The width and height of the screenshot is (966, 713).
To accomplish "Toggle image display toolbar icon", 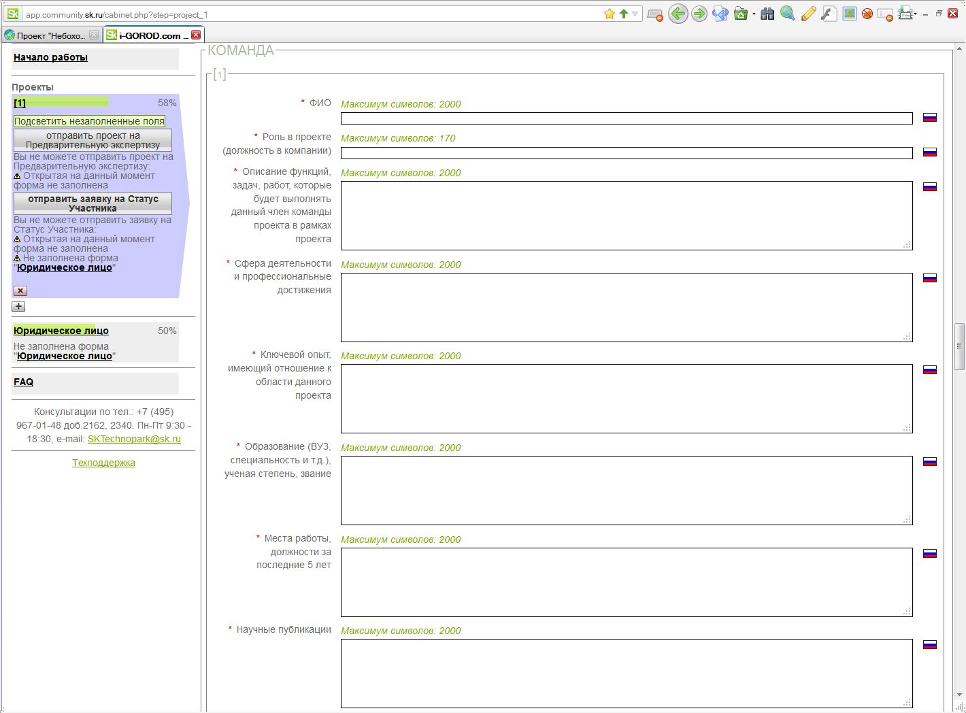I will click(849, 14).
